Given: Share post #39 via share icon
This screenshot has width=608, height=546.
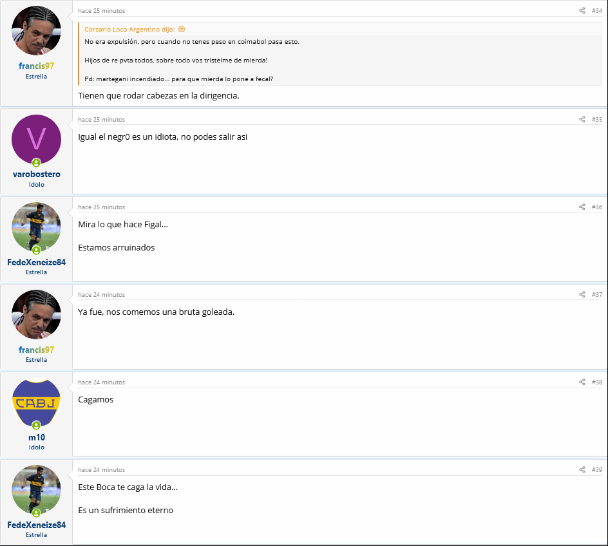Looking at the screenshot, I should point(582,469).
